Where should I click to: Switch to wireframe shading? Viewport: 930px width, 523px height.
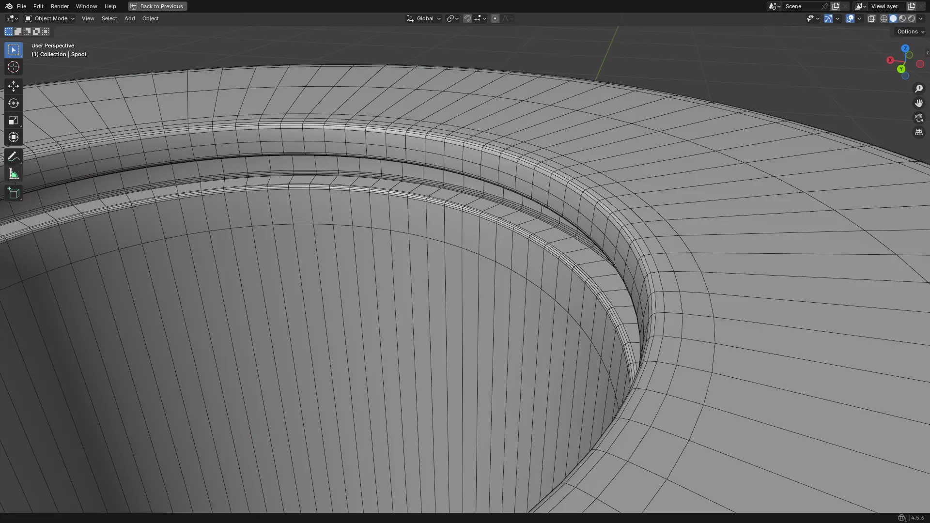click(x=884, y=18)
